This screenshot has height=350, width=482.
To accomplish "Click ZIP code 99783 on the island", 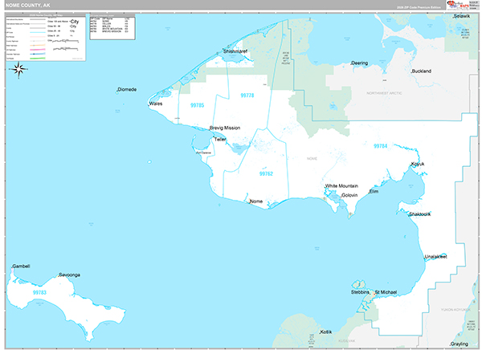I will point(39,292).
